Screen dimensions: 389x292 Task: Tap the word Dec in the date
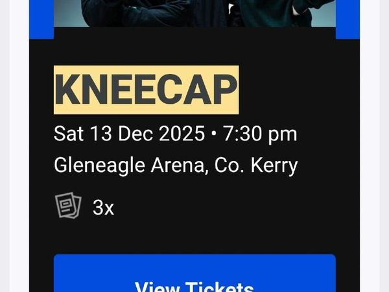[136, 134]
